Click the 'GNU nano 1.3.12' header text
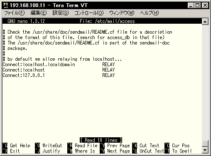Image resolution: width=211 pixels, height=156 pixels. pyautogui.click(x=26, y=21)
